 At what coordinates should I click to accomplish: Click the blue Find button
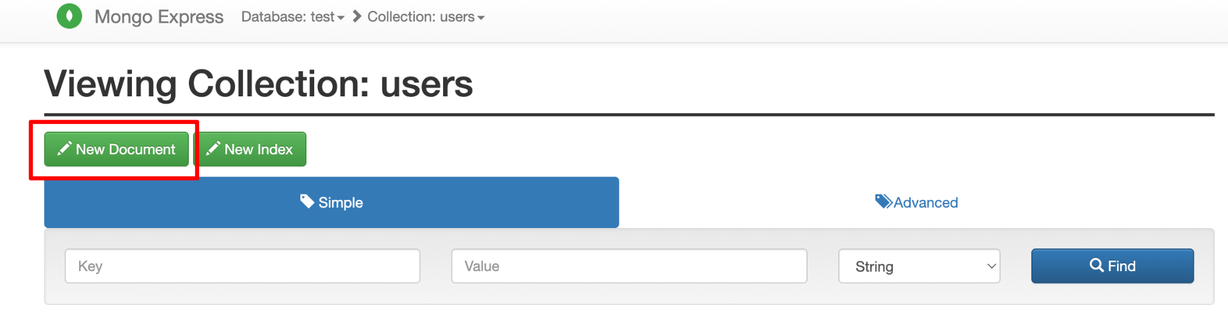point(1112,266)
